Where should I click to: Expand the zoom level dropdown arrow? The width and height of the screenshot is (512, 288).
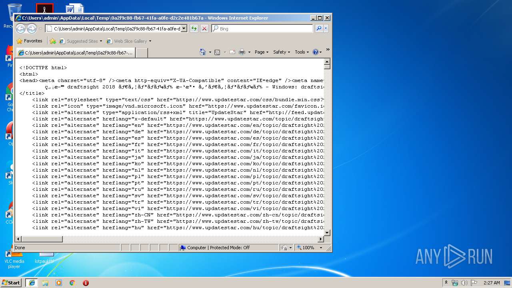(321, 248)
